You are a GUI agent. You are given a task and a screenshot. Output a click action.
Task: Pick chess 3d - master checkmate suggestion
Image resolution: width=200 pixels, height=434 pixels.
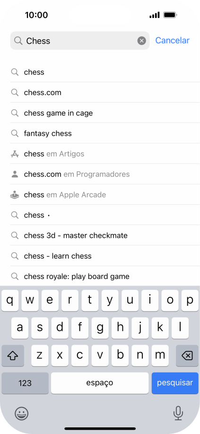coord(105,235)
